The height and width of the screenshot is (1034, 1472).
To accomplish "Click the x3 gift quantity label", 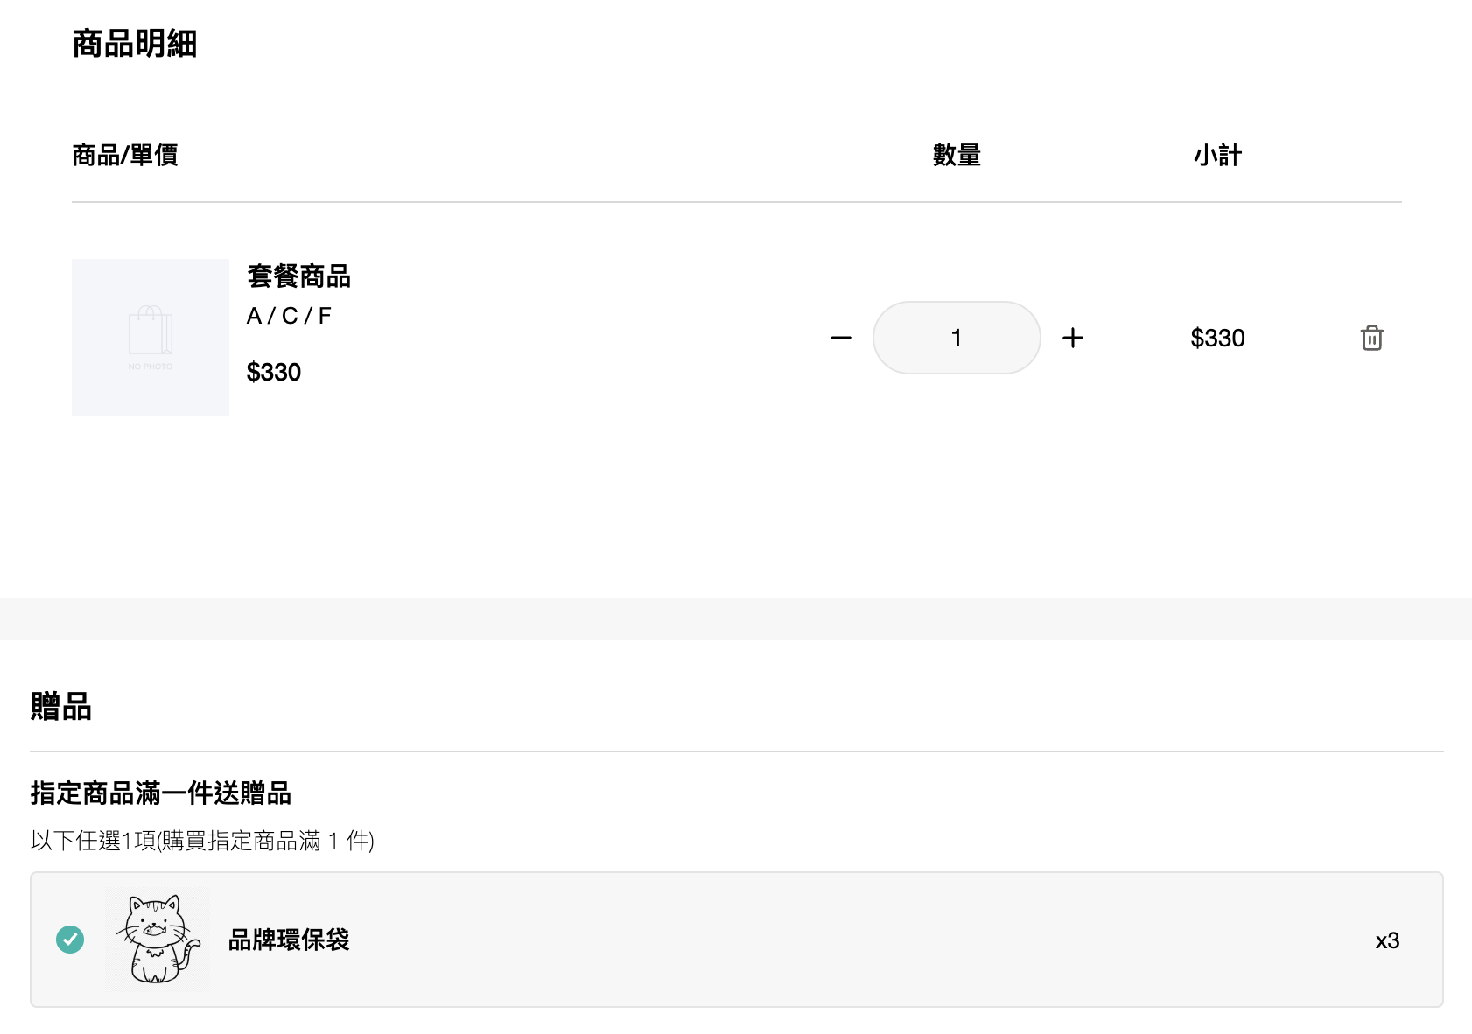I will [1387, 940].
